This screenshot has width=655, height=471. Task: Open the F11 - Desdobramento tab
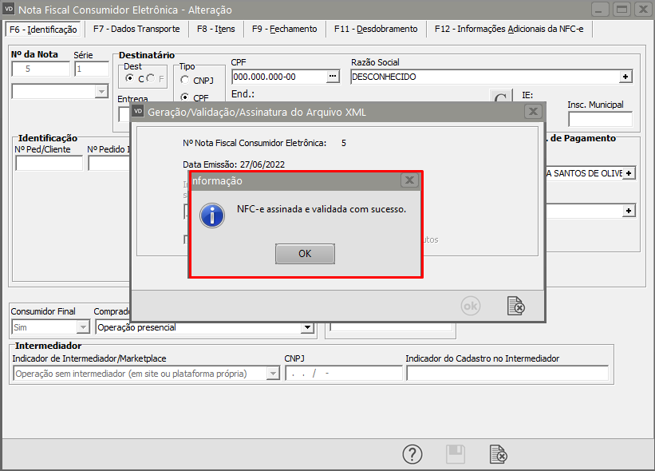pos(376,29)
